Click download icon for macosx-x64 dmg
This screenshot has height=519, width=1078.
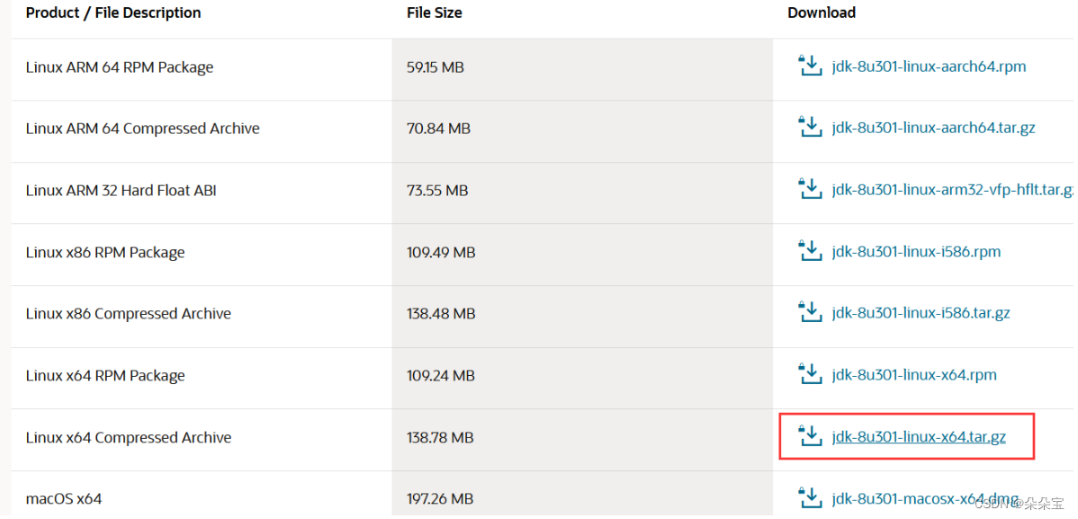coord(810,497)
